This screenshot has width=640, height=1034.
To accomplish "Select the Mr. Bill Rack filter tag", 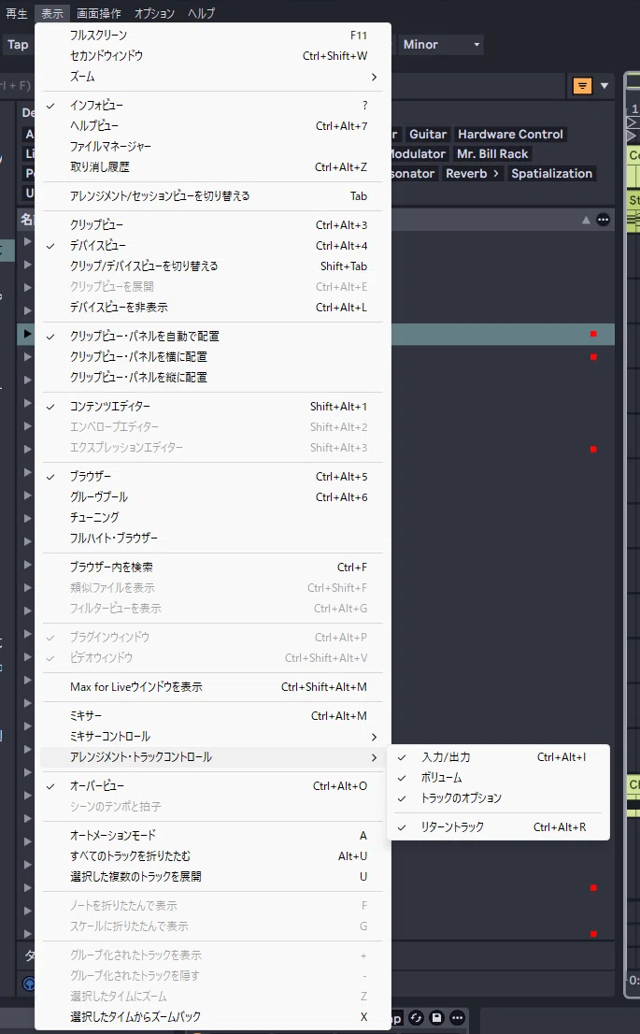I will 492,154.
